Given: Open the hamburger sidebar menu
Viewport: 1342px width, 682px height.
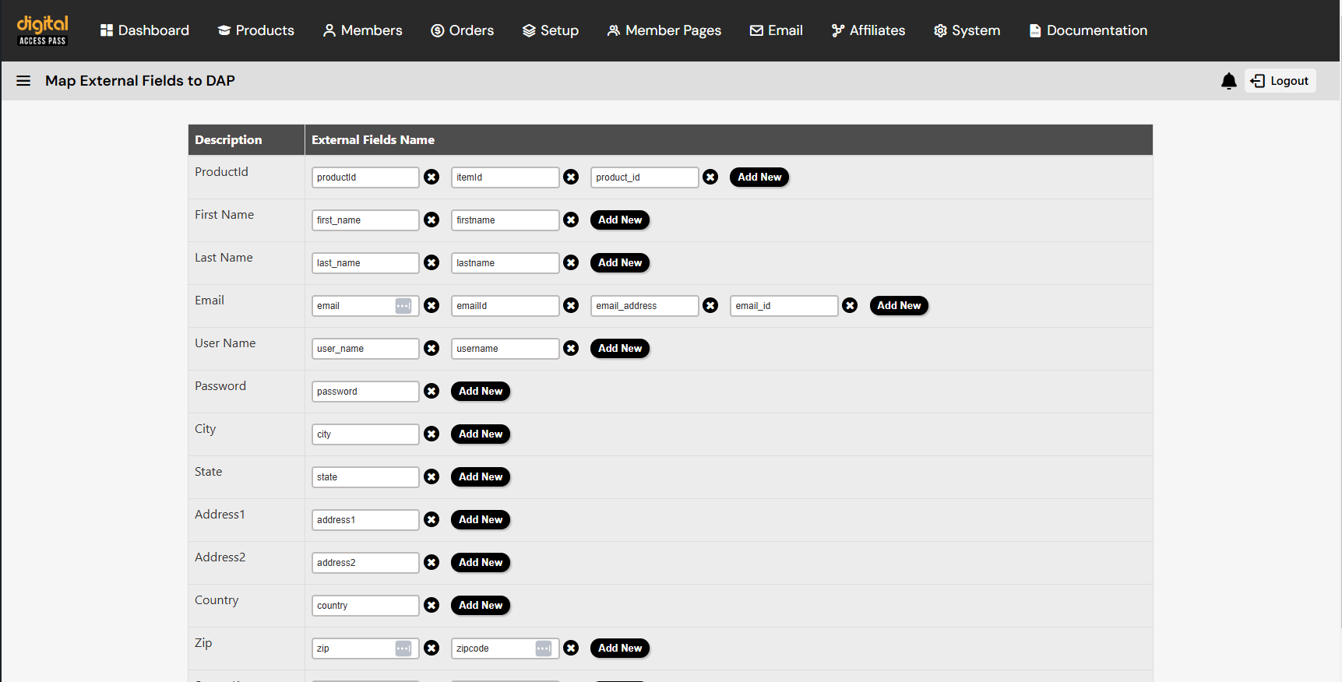Looking at the screenshot, I should tap(23, 81).
